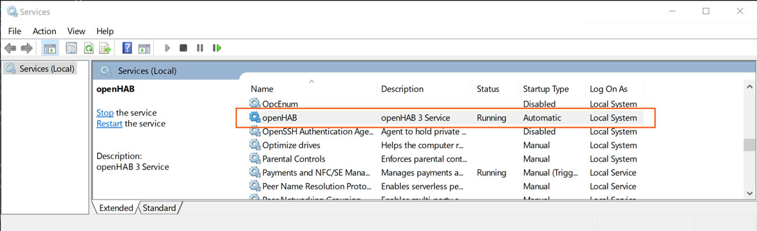The width and height of the screenshot is (757, 231).
Task: Click 'Manages payments a...' description cell
Action: point(423,172)
